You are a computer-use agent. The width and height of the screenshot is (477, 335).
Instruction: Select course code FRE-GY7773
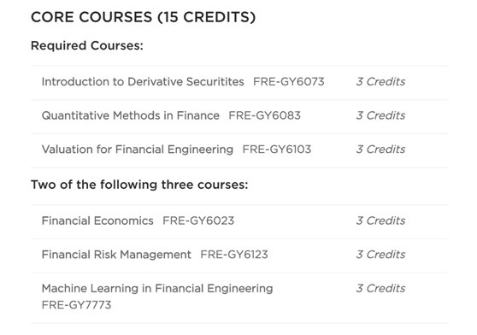[x=76, y=305]
